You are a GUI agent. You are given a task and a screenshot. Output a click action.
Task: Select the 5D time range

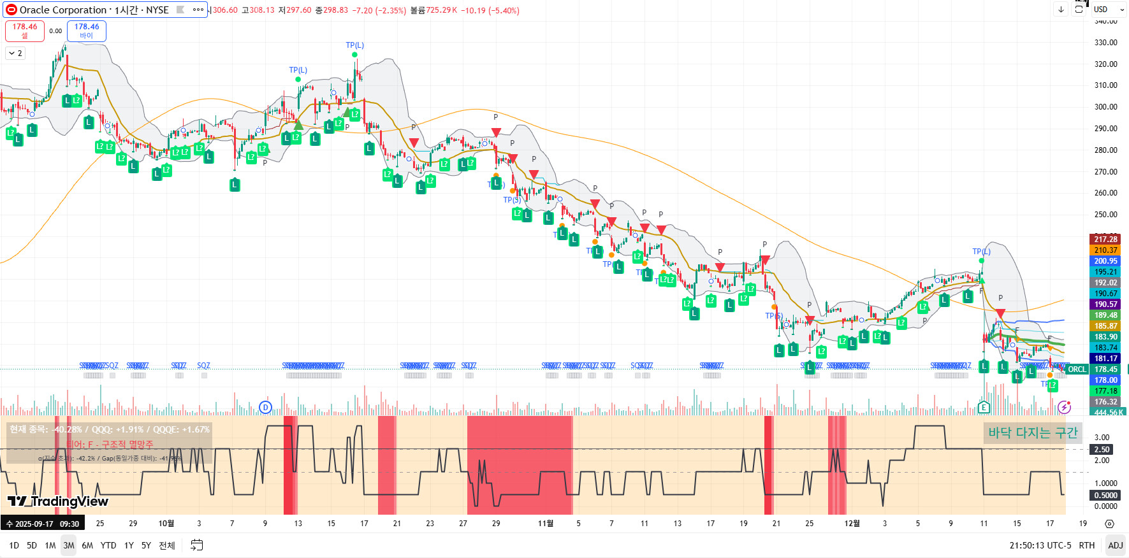click(x=32, y=545)
